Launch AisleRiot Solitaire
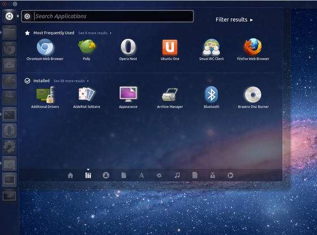Image resolution: width=317 pixels, height=235 pixels. (x=86, y=97)
